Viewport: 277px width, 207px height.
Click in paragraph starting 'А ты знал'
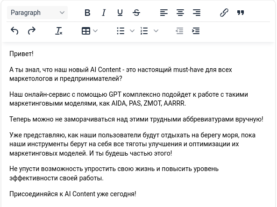tap(121, 74)
